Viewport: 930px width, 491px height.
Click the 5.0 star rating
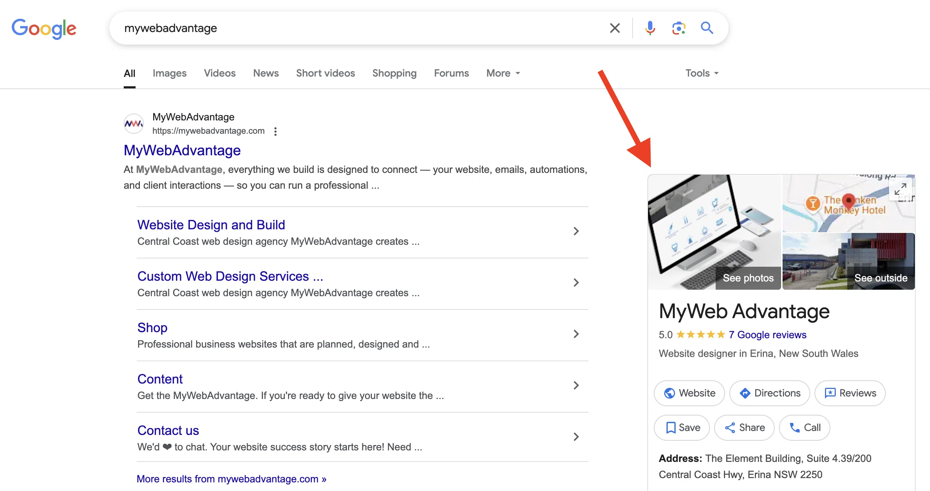click(692, 335)
